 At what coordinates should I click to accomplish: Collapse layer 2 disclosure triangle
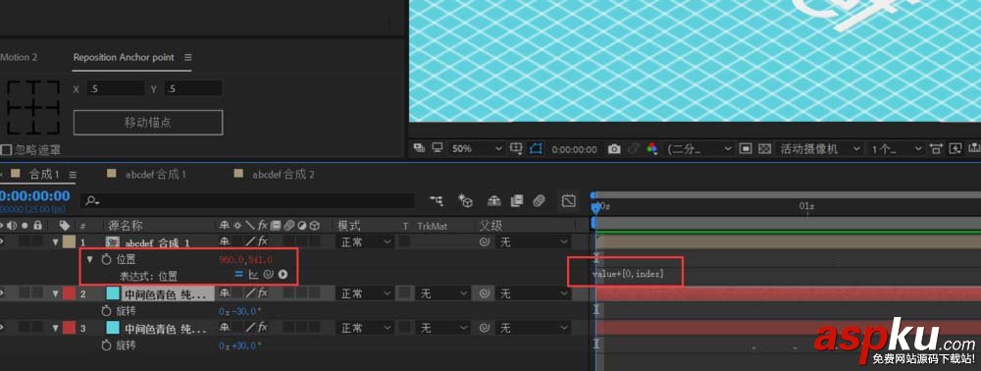click(x=56, y=292)
